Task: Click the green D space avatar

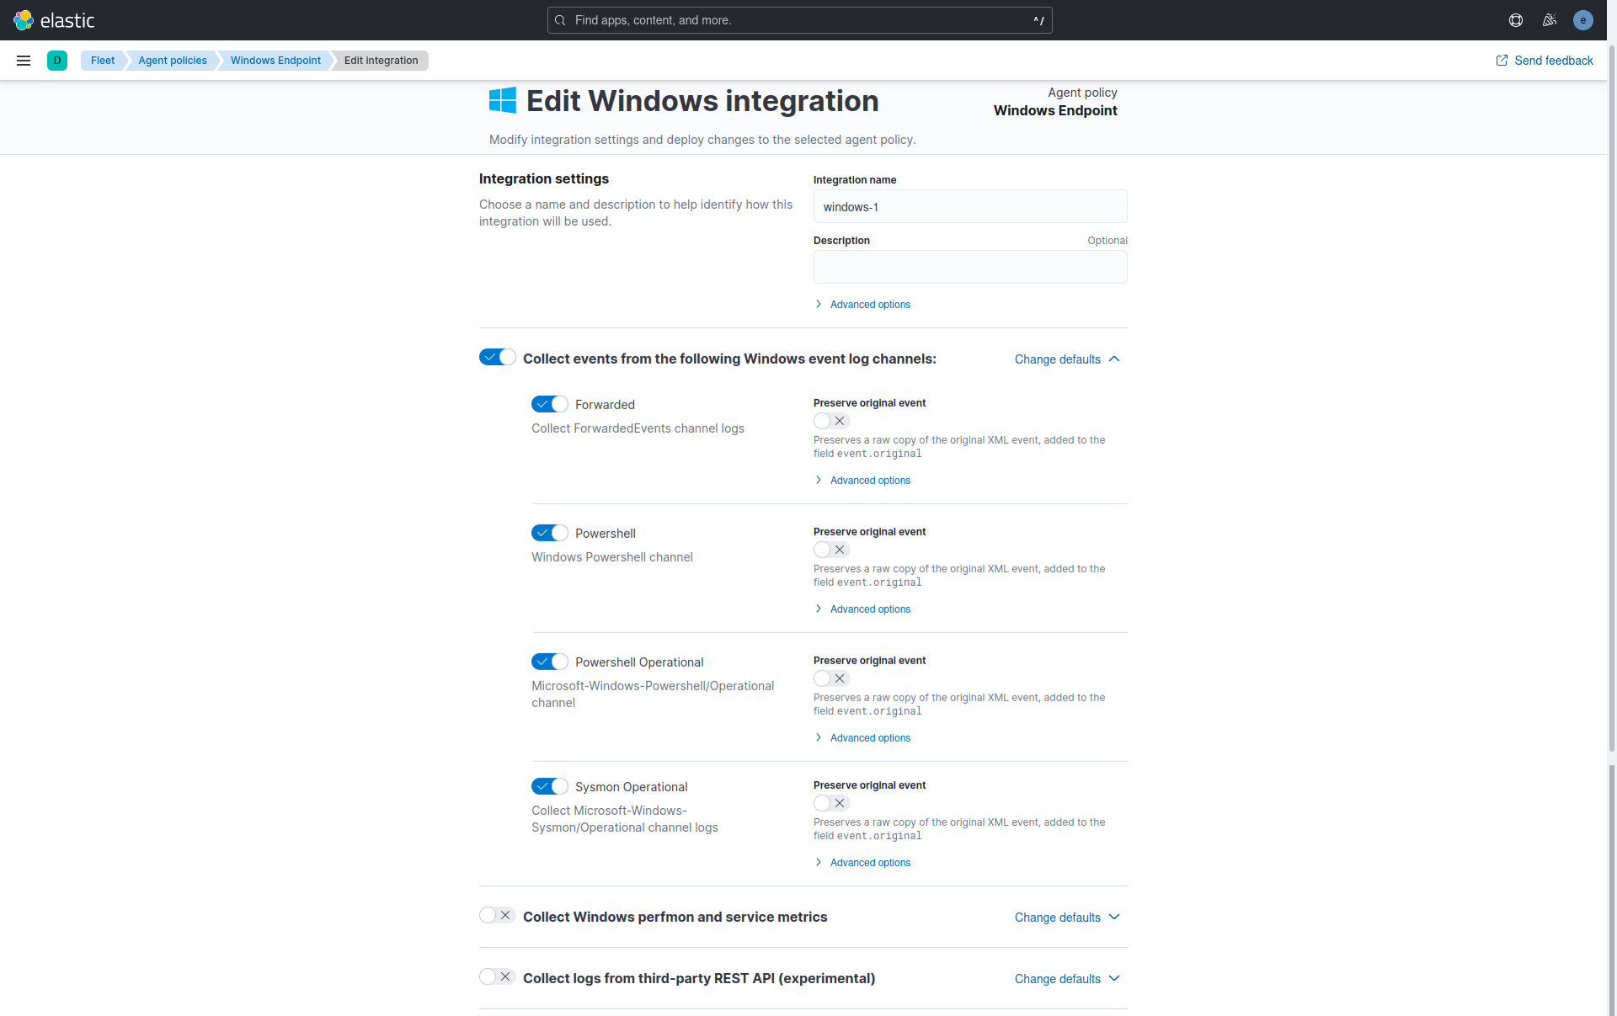Action: pos(57,61)
